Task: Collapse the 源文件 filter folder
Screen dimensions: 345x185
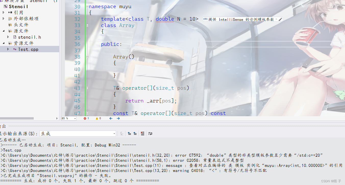Action: (4, 31)
